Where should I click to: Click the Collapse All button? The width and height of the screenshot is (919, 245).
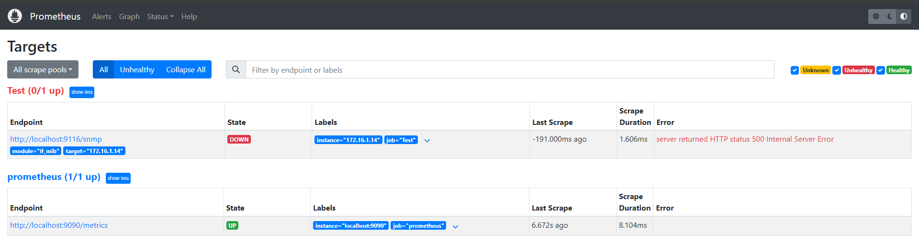[x=186, y=70]
